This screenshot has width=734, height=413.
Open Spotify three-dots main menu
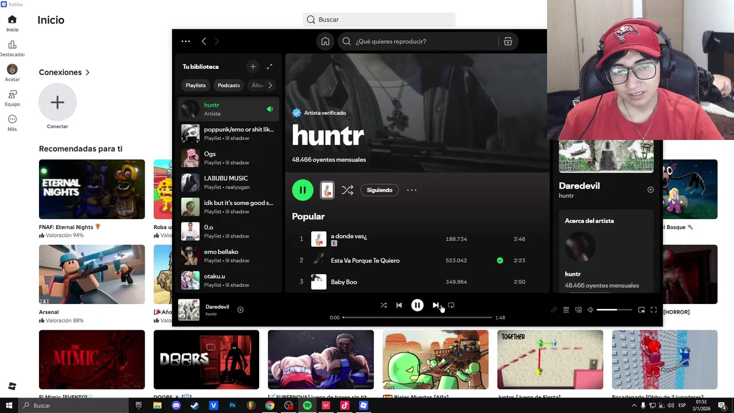coord(185,41)
